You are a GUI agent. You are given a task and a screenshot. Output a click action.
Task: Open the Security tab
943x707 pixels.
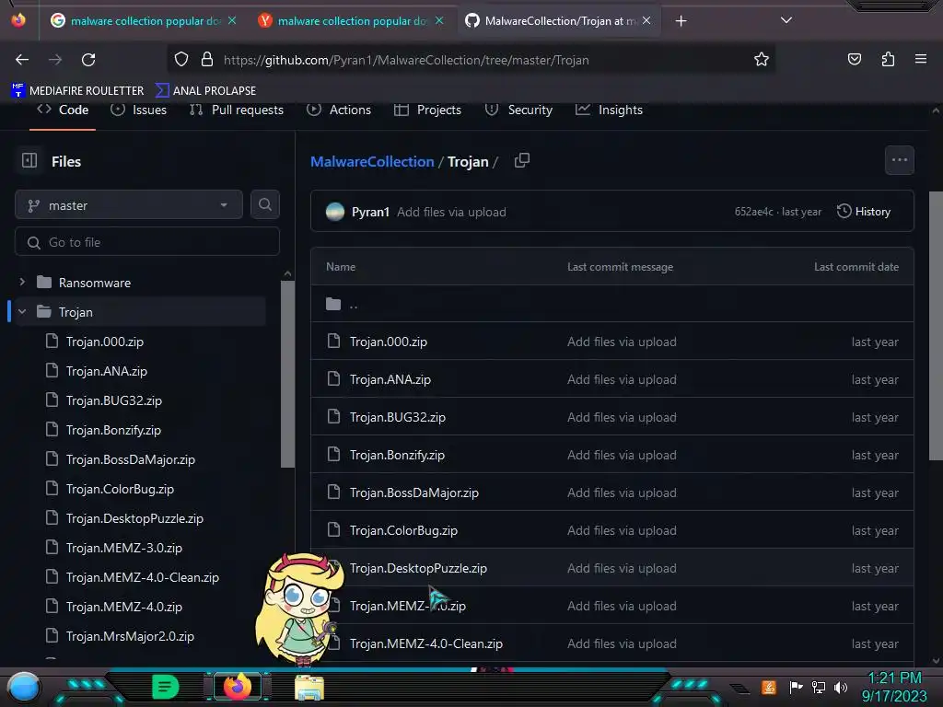point(519,110)
